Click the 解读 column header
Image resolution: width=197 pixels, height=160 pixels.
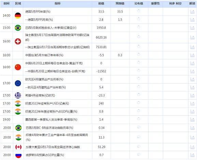click(192, 3)
